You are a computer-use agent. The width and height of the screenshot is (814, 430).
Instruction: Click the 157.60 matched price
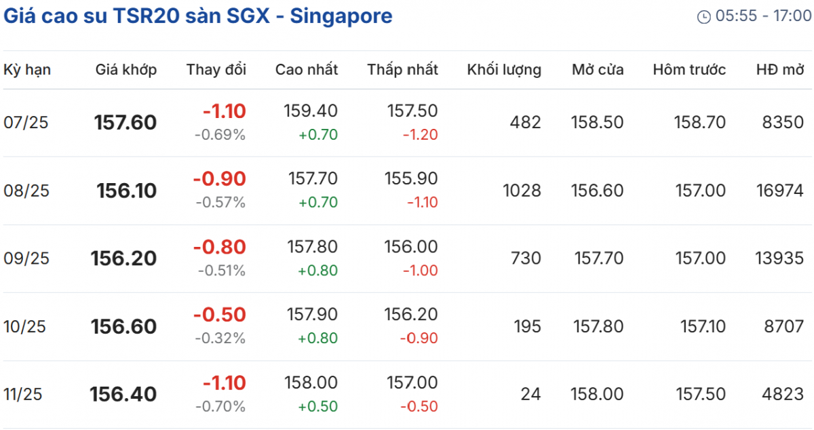pos(125,123)
